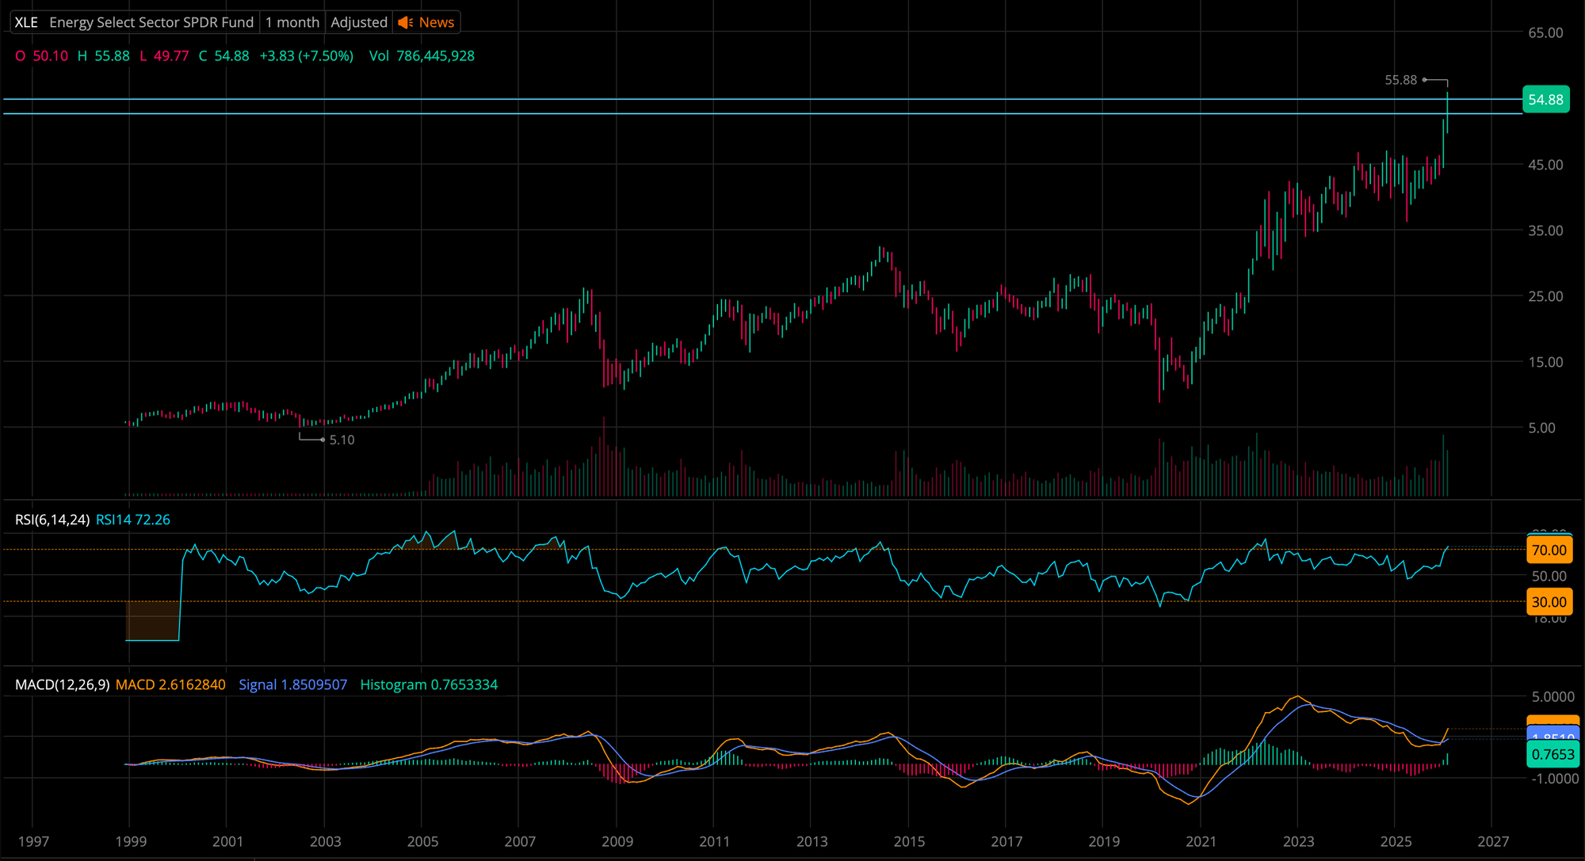Screen dimensions: 1585x861
Task: Open the 1 month interval selector
Action: [x=292, y=22]
